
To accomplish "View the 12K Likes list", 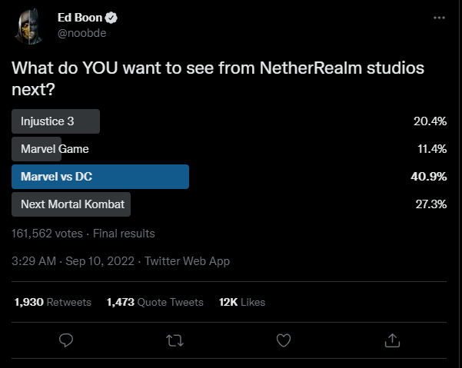I will [x=242, y=302].
